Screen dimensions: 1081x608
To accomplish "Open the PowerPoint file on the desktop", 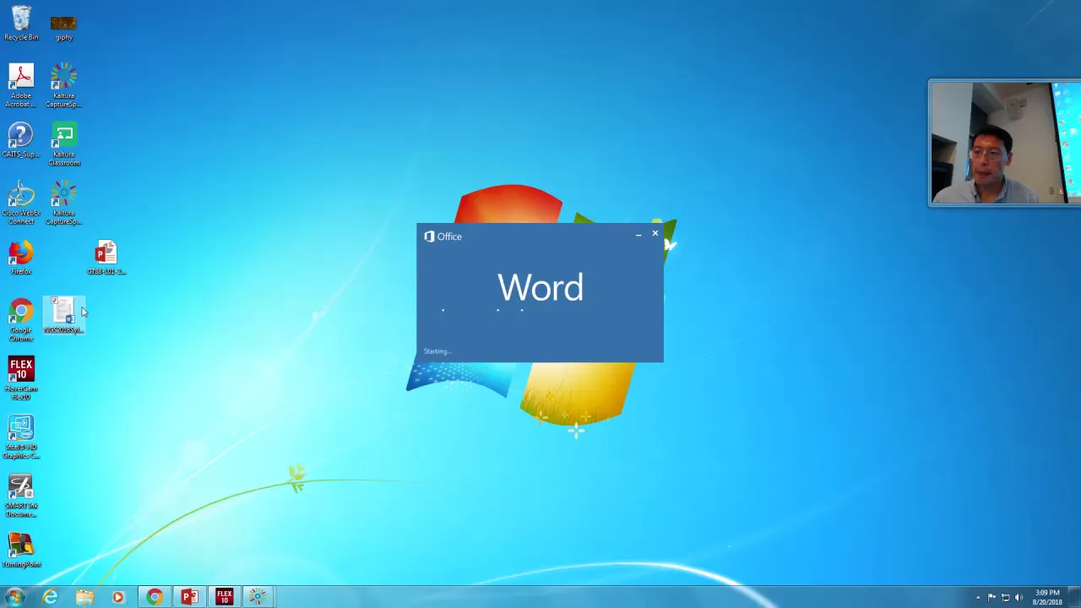I will 106,258.
